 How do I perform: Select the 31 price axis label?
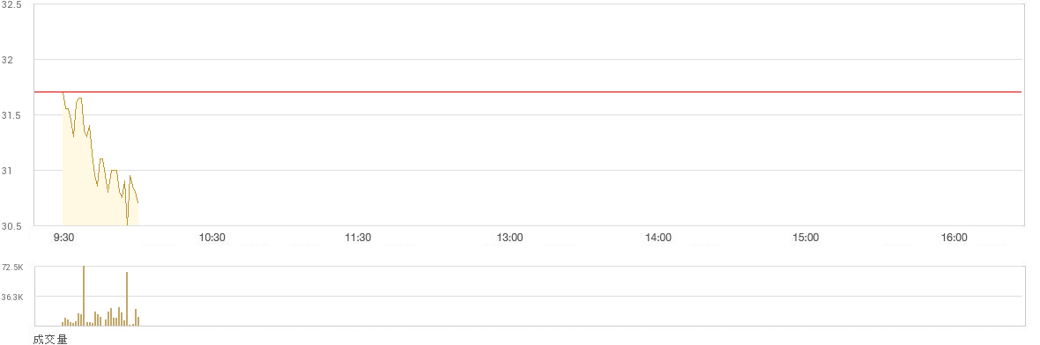coord(8,171)
